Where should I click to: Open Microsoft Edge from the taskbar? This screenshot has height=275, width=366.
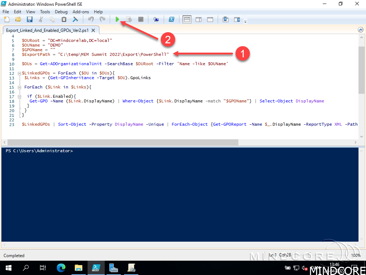(x=61, y=267)
